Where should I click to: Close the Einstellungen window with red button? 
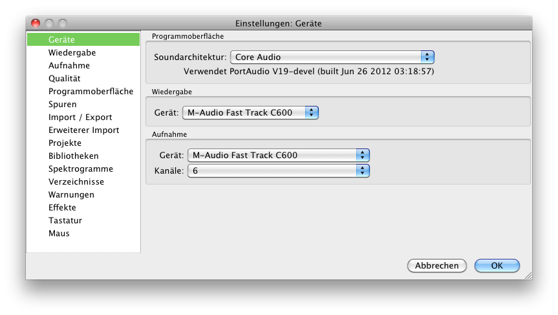[36, 23]
